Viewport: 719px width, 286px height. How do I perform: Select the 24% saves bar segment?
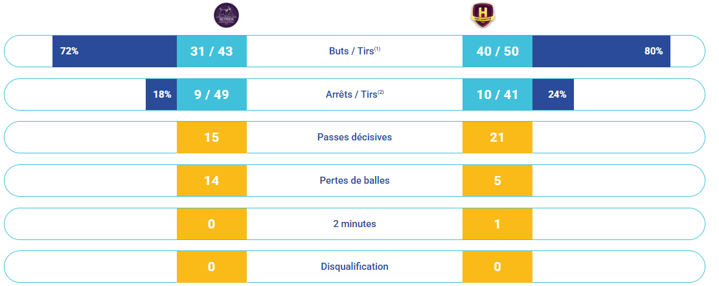pyautogui.click(x=553, y=94)
